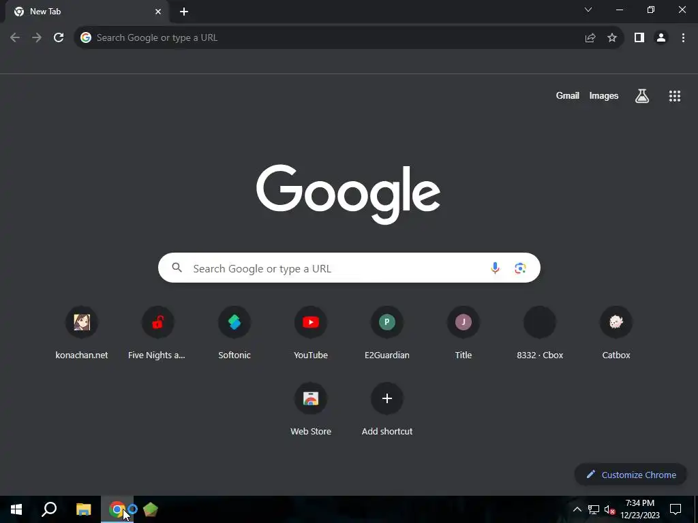
Task: Open the tab search dropdown arrow
Action: click(x=588, y=10)
